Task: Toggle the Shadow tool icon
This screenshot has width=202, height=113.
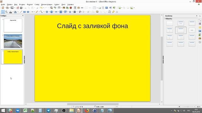Action: (x=97, y=12)
